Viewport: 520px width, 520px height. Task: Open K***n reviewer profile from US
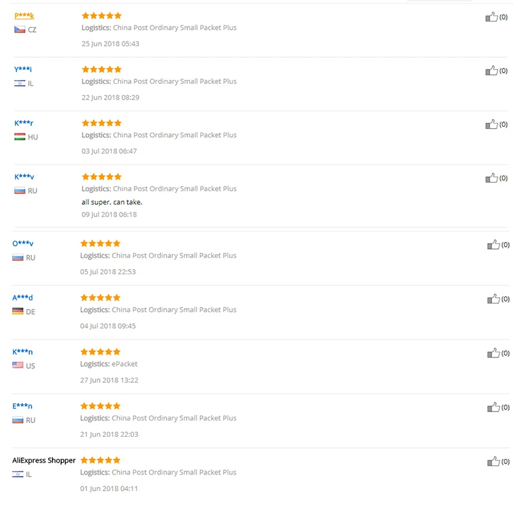click(x=22, y=352)
